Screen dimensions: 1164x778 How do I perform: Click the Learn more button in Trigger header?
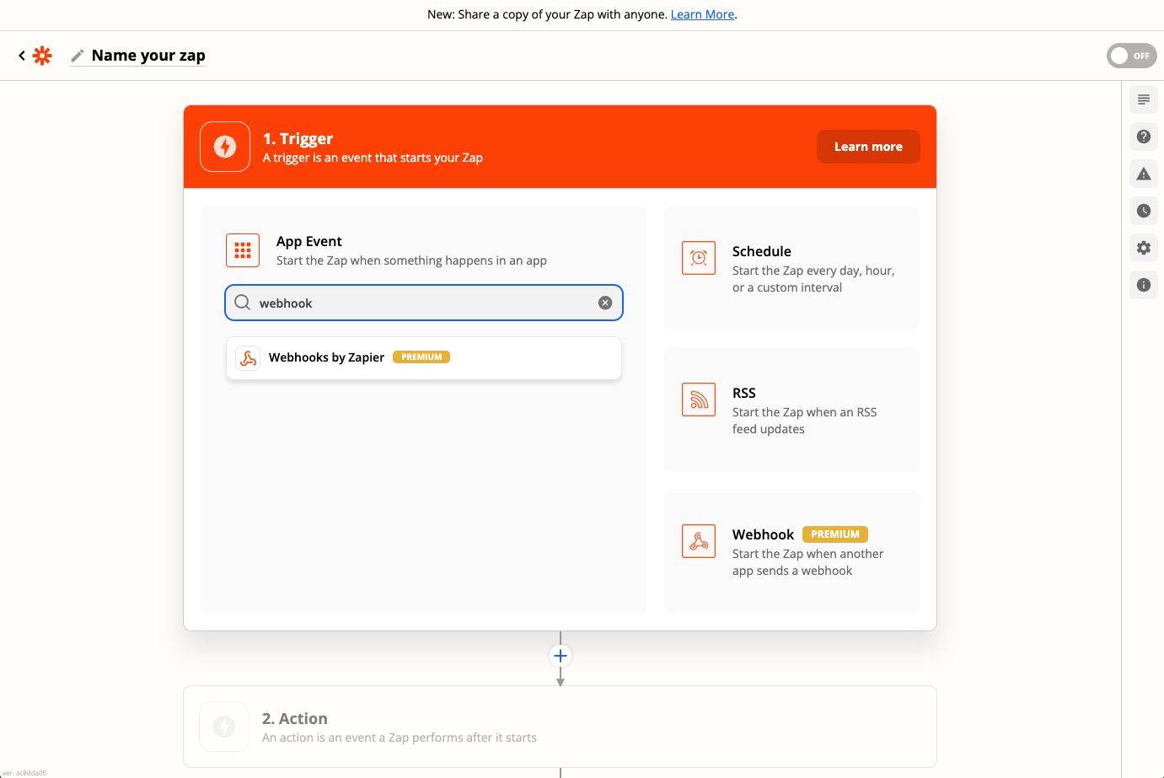(x=868, y=147)
